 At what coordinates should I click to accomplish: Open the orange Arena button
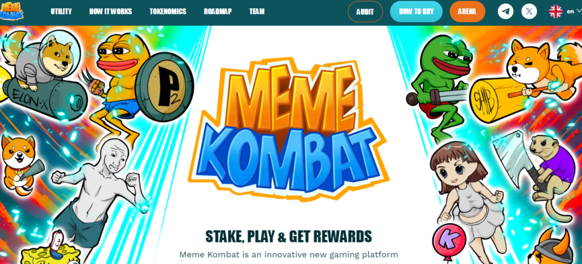[x=467, y=11]
